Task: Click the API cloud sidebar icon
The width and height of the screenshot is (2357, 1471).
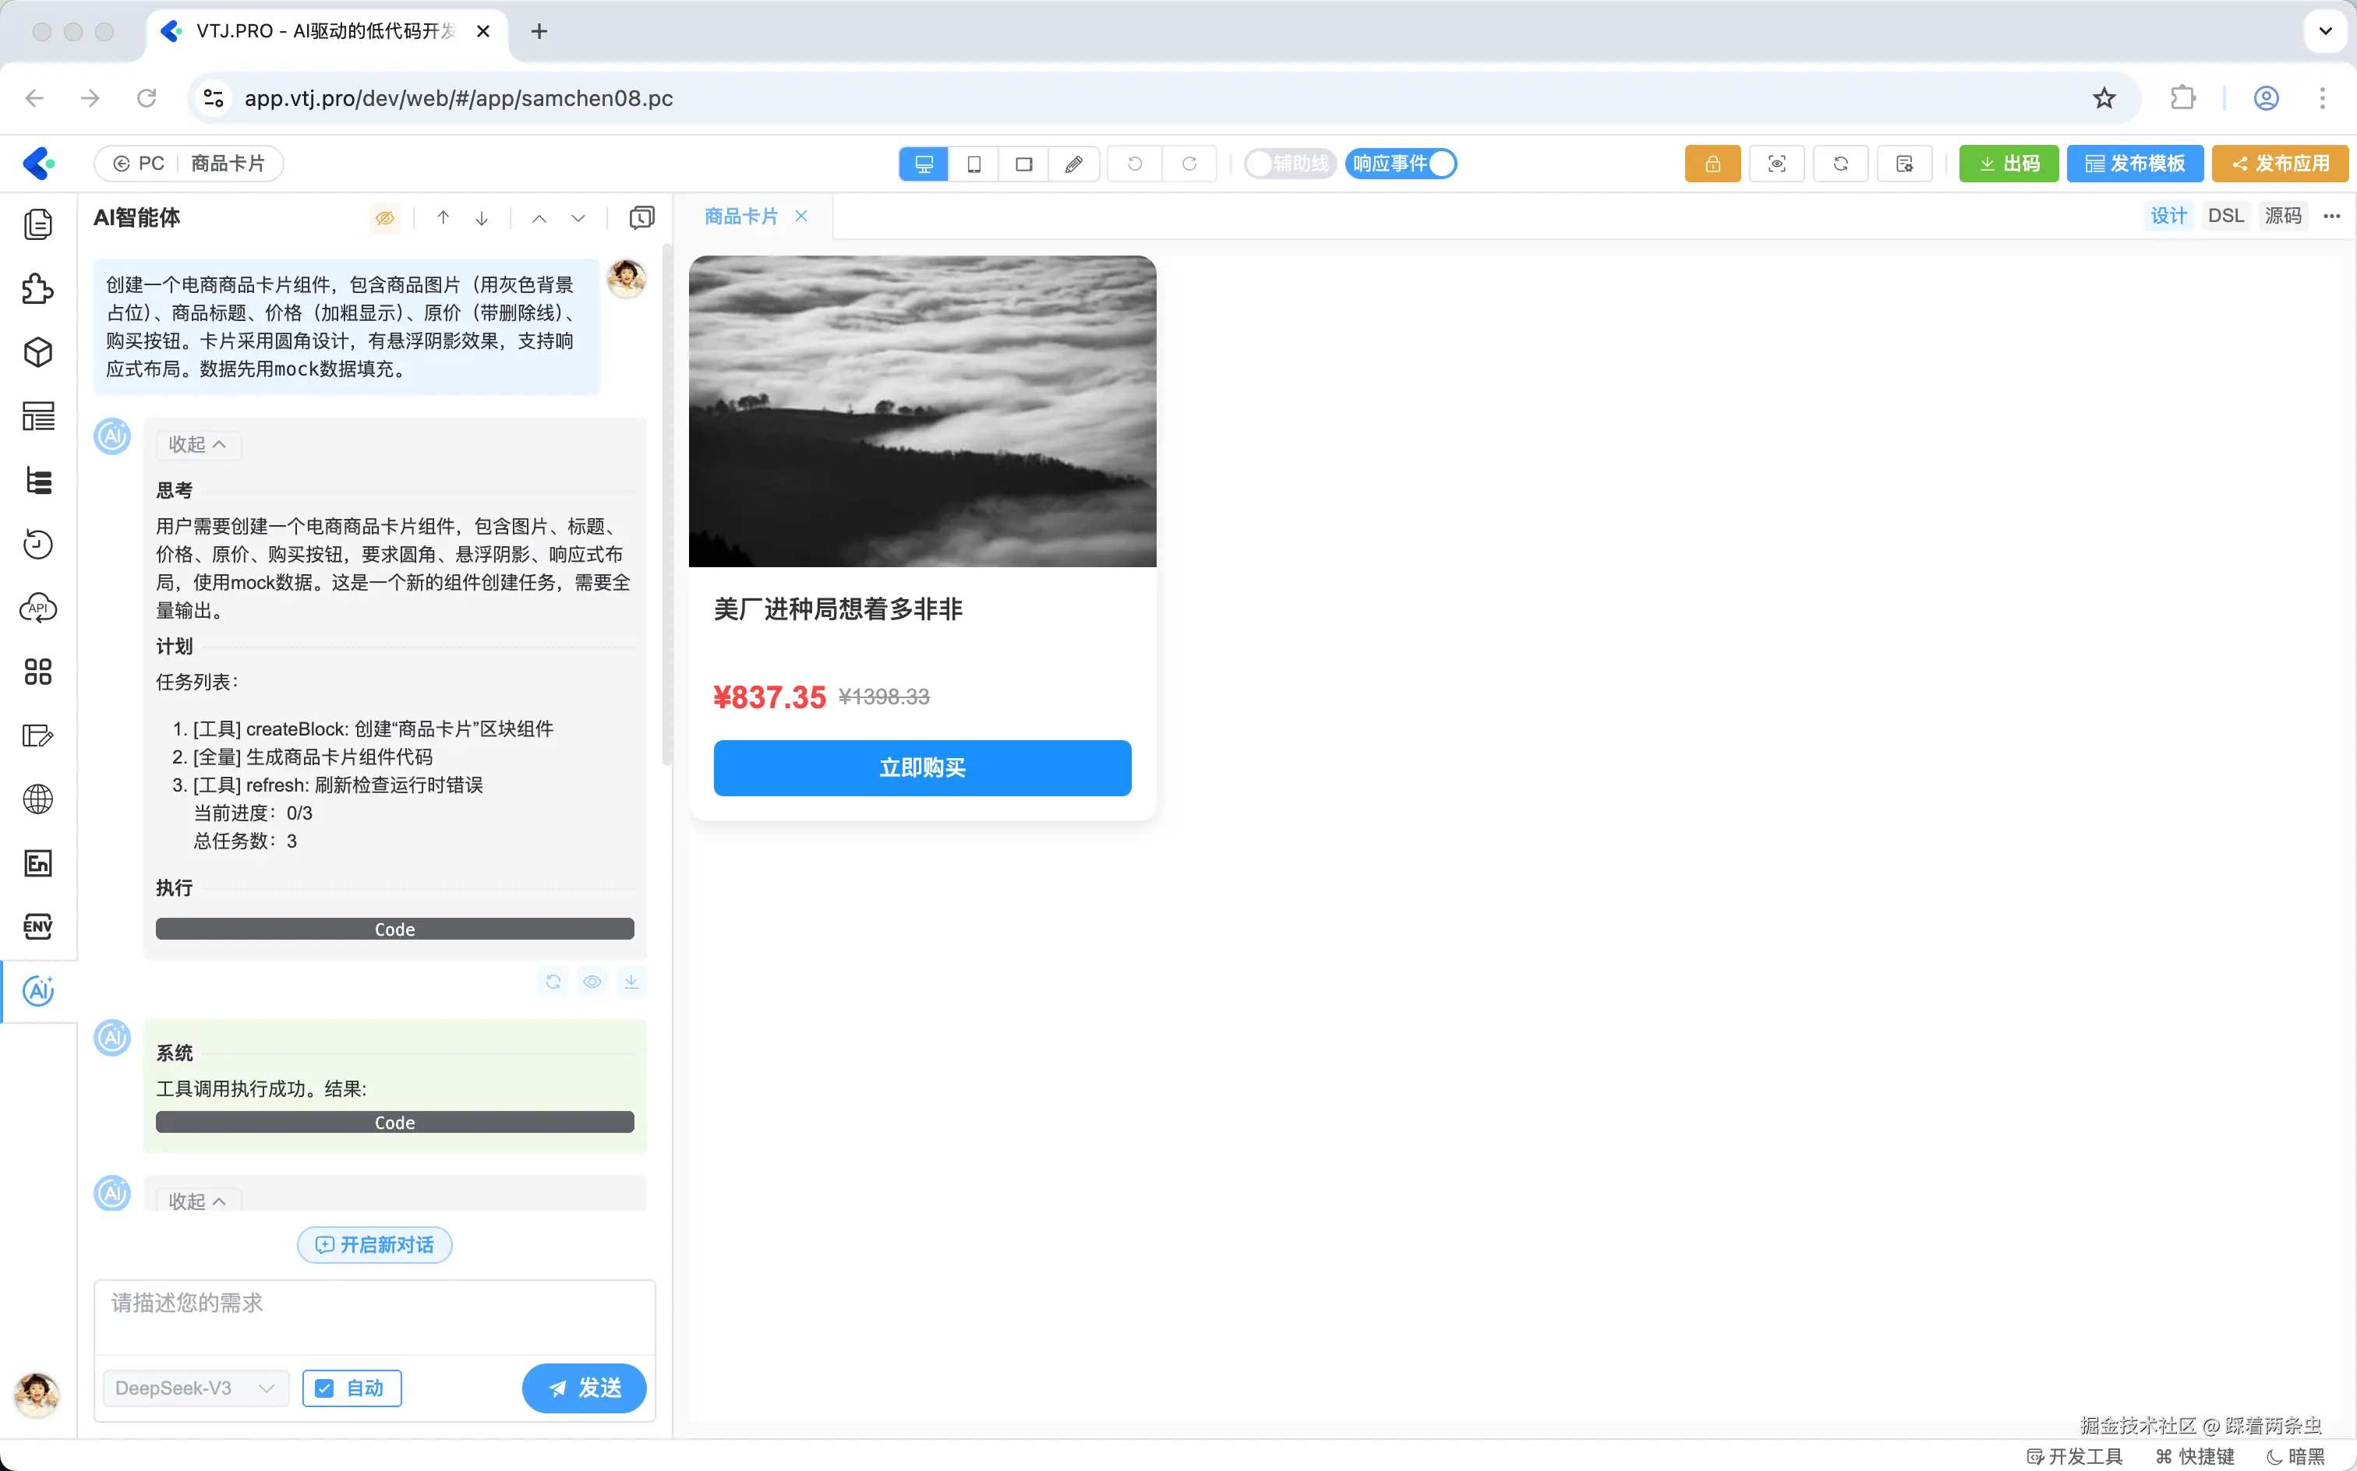Action: coord(38,608)
